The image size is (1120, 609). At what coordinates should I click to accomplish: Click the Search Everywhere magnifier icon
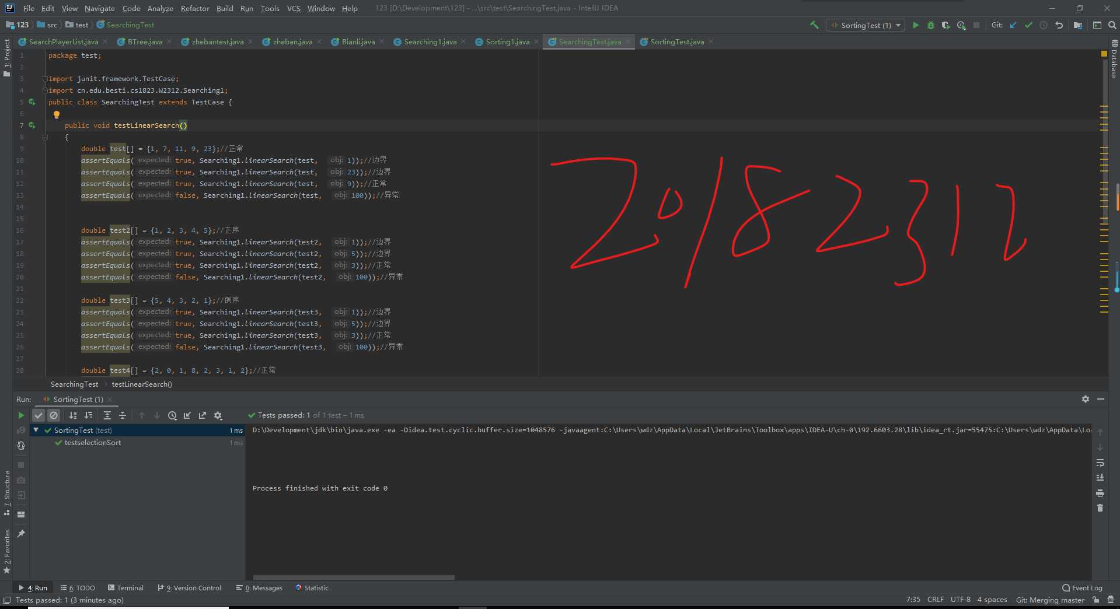1112,25
